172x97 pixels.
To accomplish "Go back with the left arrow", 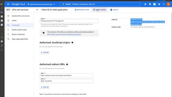I will tap(37, 10).
